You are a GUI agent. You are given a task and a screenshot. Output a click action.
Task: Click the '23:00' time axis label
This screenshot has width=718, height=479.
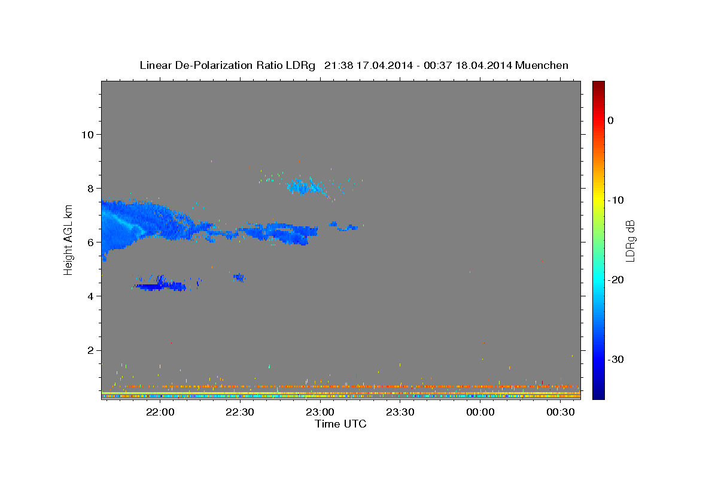[320, 413]
